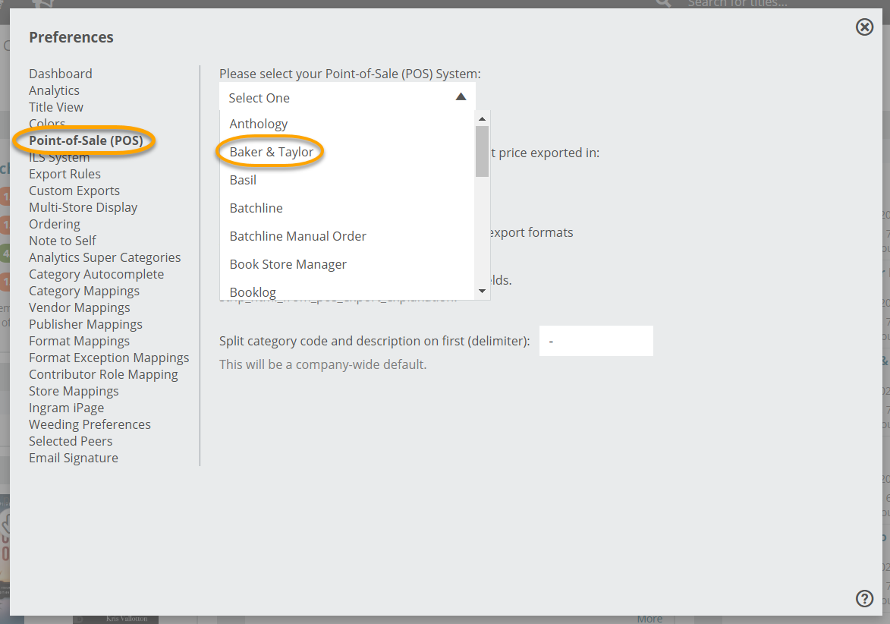Pick Batchline Manual Order option
The width and height of the screenshot is (890, 624).
tap(297, 236)
